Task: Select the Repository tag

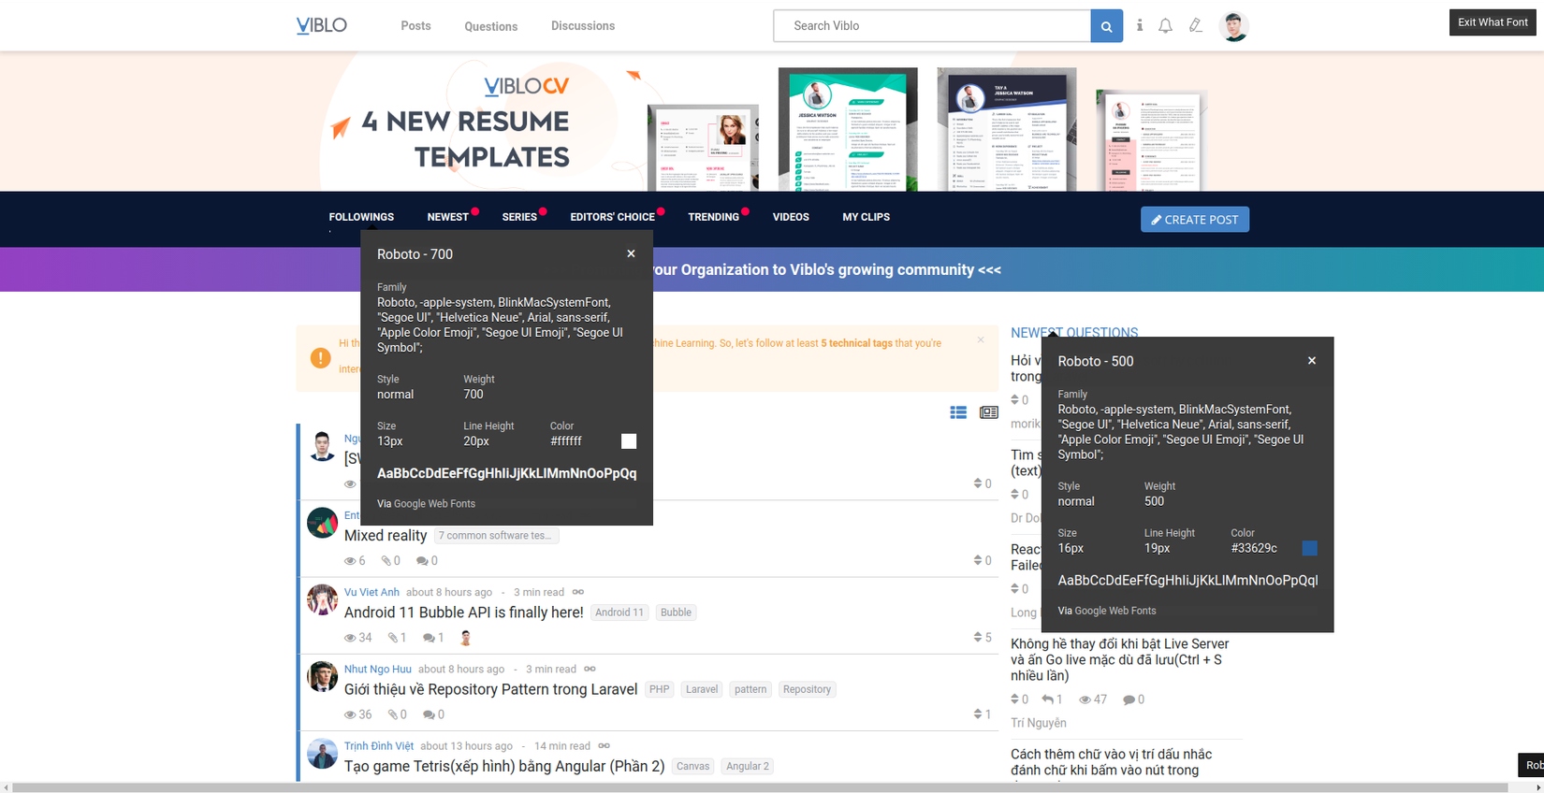Action: coord(807,689)
